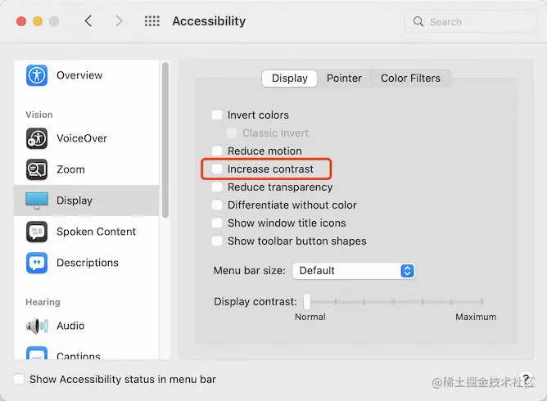This screenshot has height=401, width=547.
Task: Open the Audio speaker icon
Action: (x=37, y=326)
